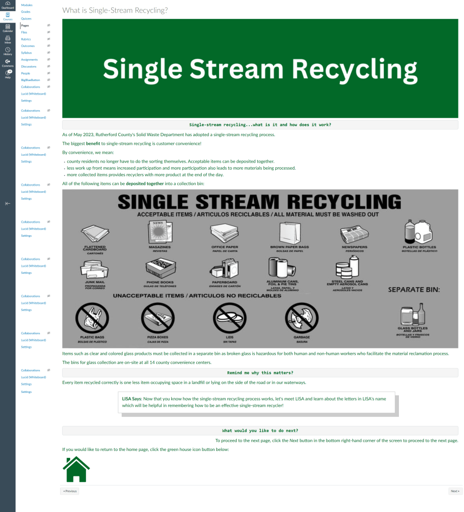Open the Assignments course link
Screen dimensions: 464x512
[29, 60]
